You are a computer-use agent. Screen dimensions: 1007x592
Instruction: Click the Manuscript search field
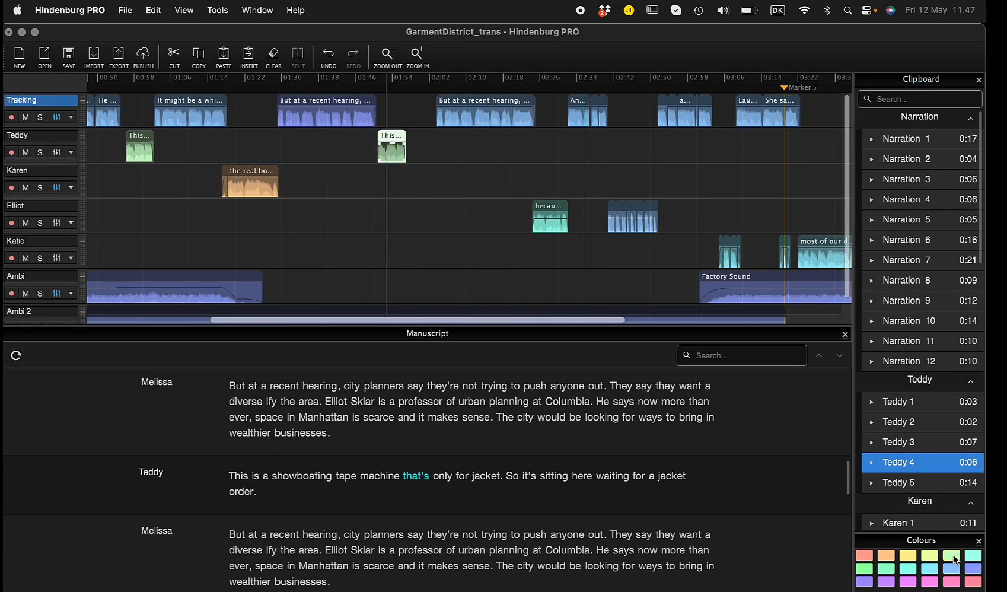(741, 355)
